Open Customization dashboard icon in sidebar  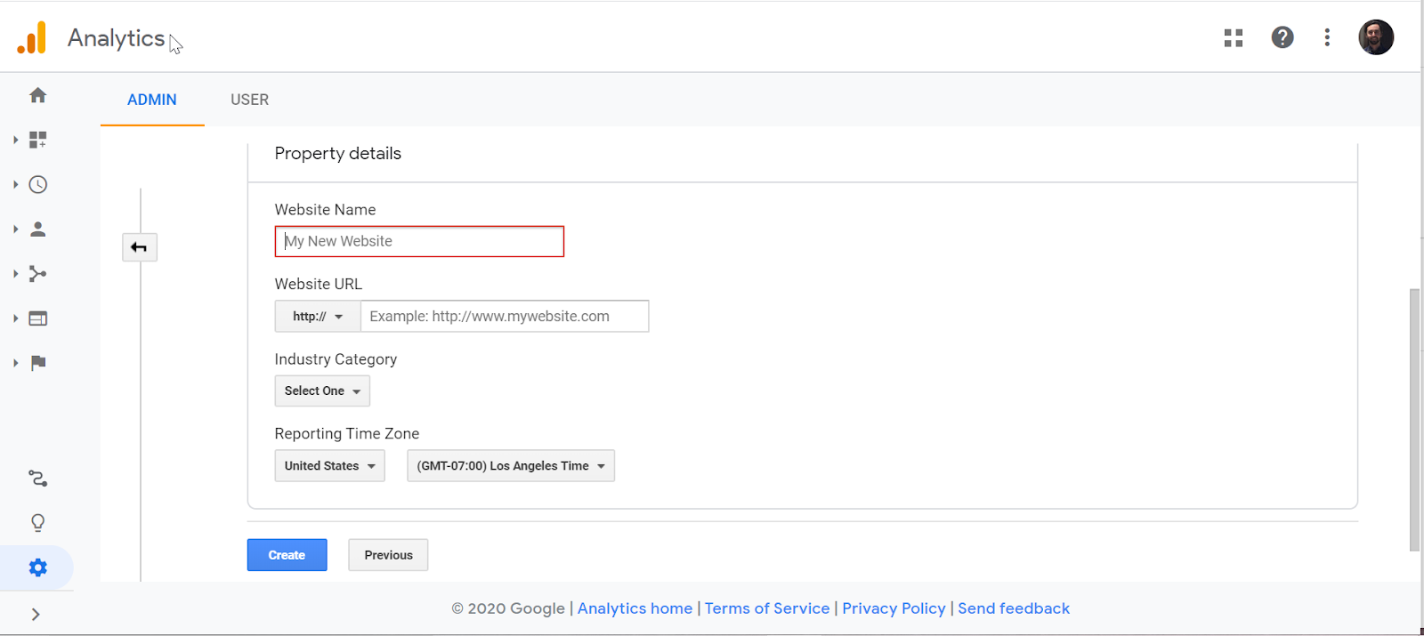click(x=37, y=140)
